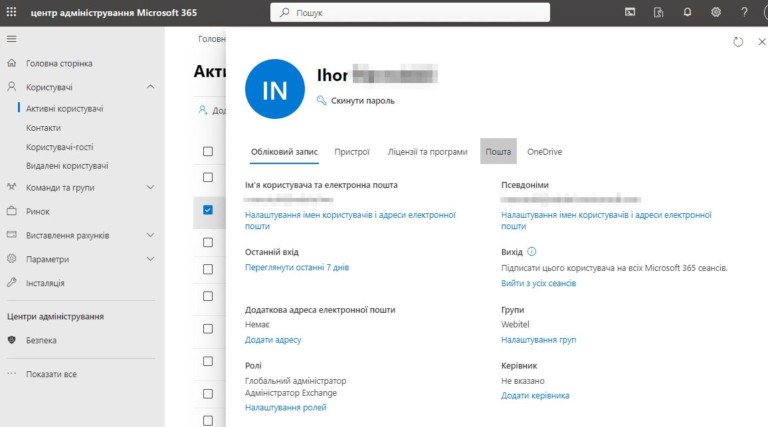The height and width of the screenshot is (427, 768).
Task: Click Додати керівника link
Action: click(x=535, y=396)
